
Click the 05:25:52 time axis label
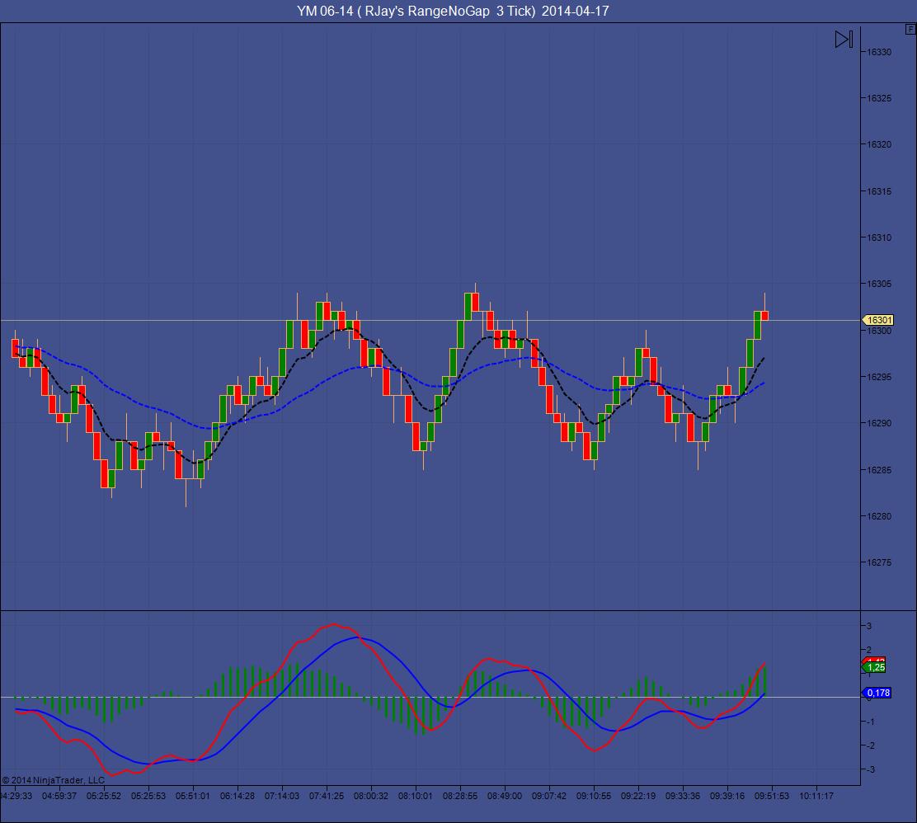104,796
